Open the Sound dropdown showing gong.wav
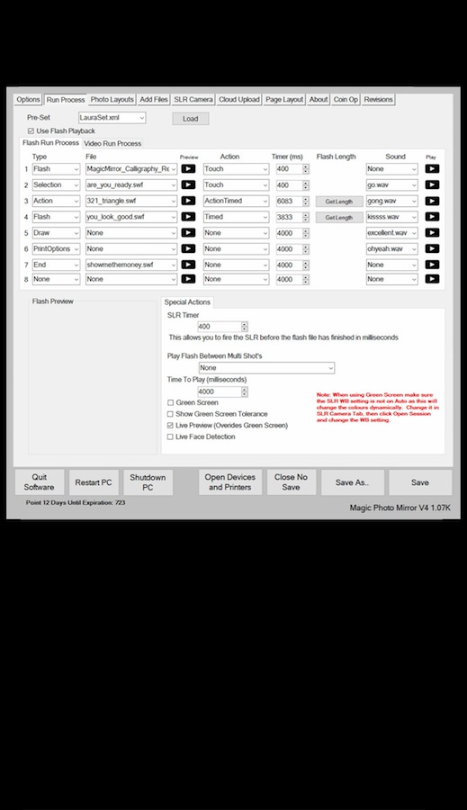 click(392, 201)
